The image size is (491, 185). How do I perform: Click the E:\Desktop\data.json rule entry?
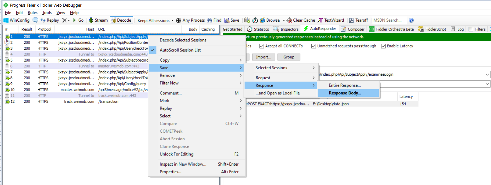pos(331,104)
